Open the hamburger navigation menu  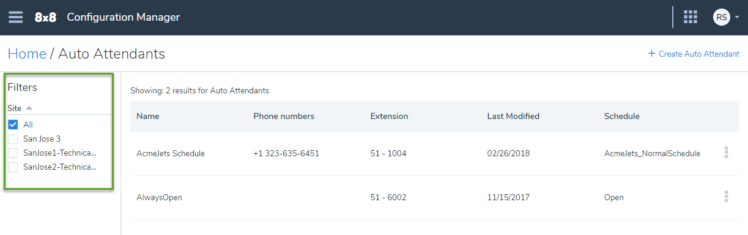coord(15,17)
